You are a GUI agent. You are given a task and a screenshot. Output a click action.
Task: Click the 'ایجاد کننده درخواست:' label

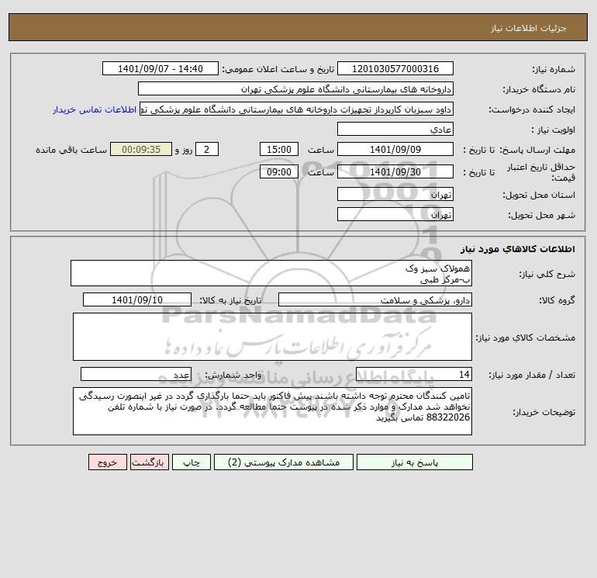[x=532, y=109]
